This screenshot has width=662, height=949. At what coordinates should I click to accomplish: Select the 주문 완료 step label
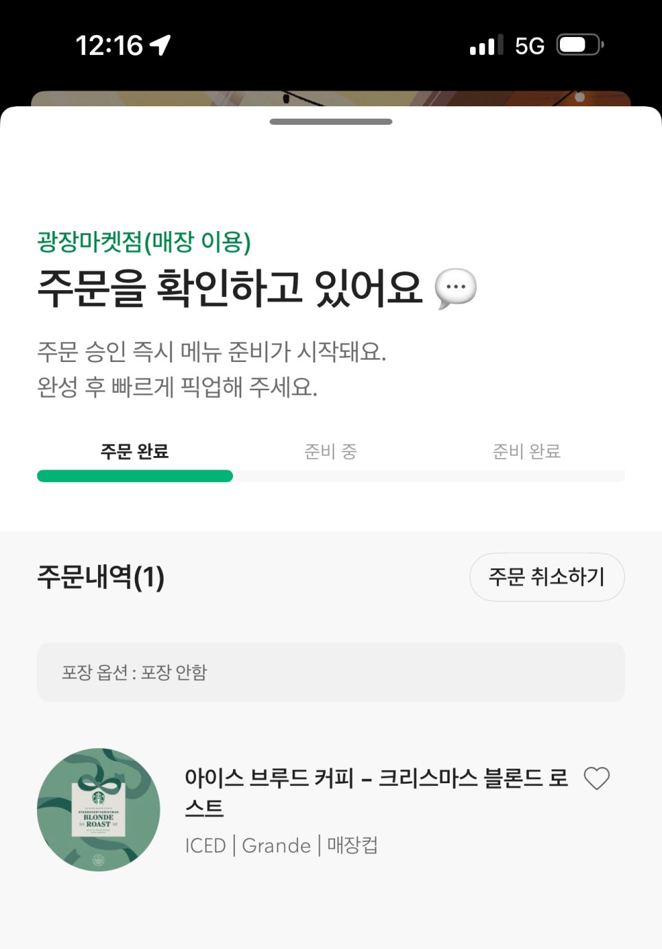tap(134, 451)
